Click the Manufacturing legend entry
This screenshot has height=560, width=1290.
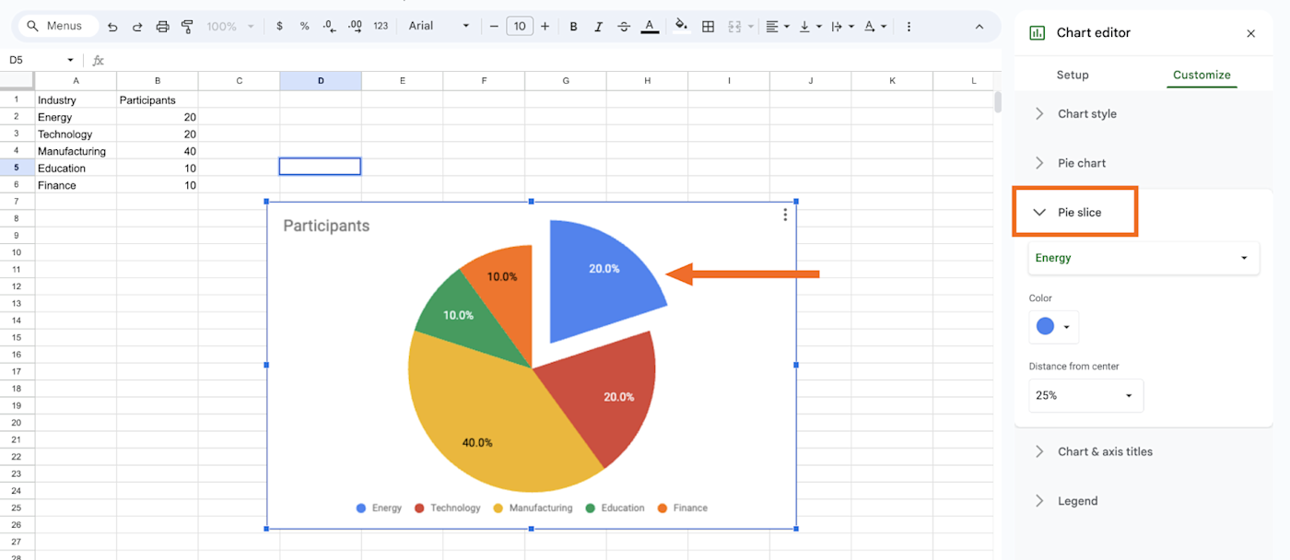(x=533, y=507)
